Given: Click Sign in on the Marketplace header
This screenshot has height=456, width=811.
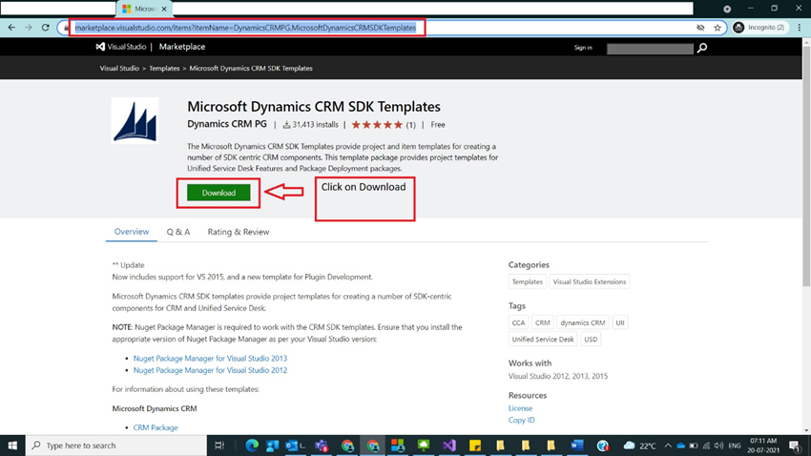Looking at the screenshot, I should click(583, 48).
